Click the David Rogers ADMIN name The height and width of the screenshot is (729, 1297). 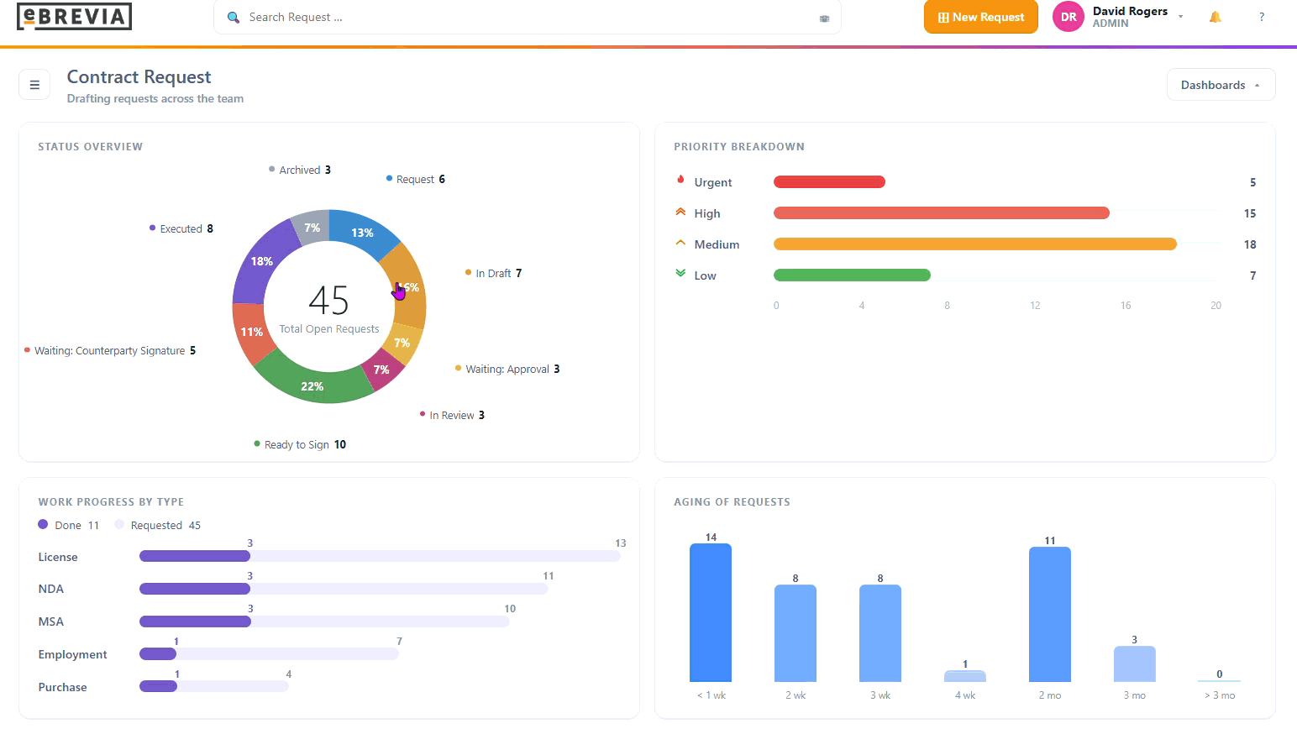1130,17
